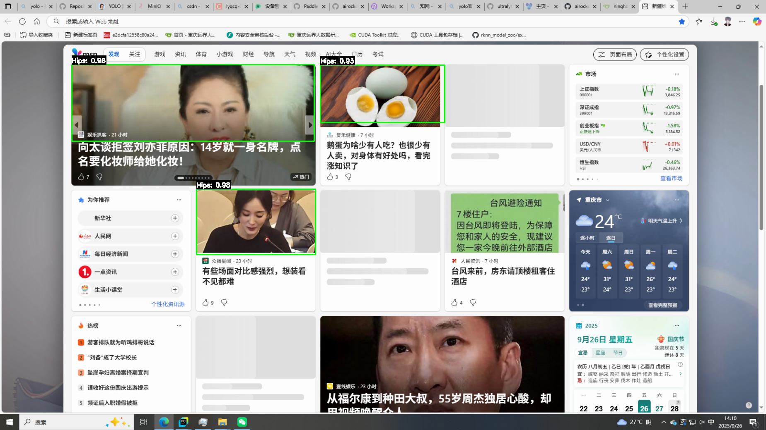The height and width of the screenshot is (430, 766).
Task: Click the favorites star in address bar
Action: 681,21
